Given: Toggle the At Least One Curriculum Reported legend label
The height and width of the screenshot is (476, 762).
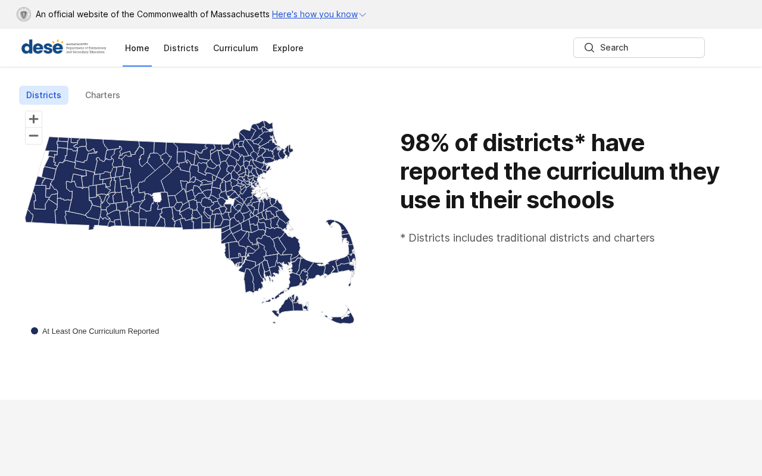Looking at the screenshot, I should [x=101, y=331].
